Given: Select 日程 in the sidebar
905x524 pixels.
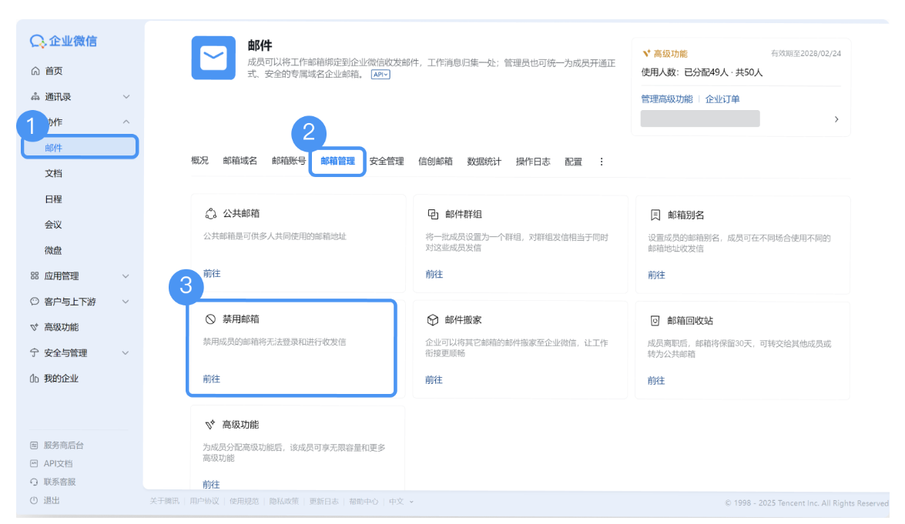Looking at the screenshot, I should tap(53, 199).
